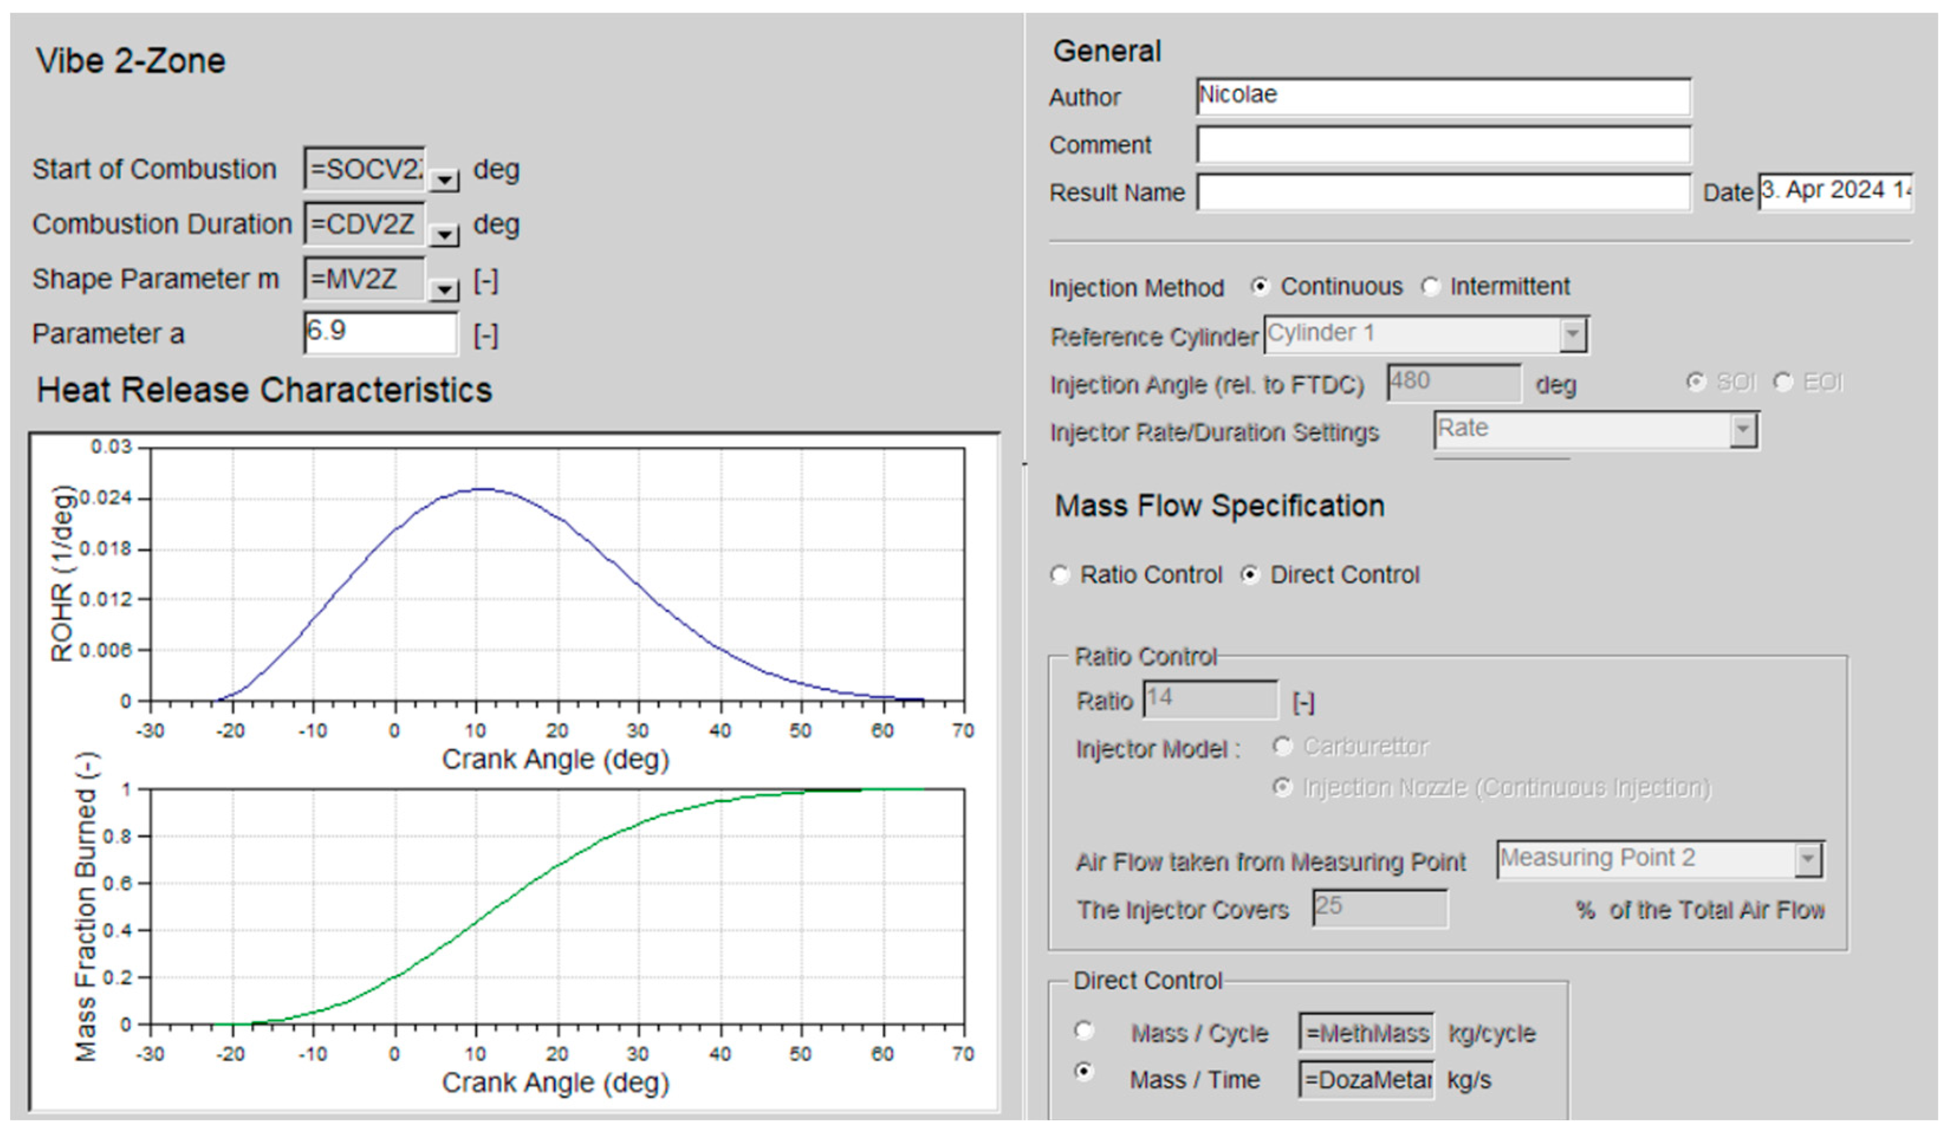This screenshot has height=1131, width=1949.
Task: Click the Mass / Time value field
Action: click(x=1367, y=1079)
